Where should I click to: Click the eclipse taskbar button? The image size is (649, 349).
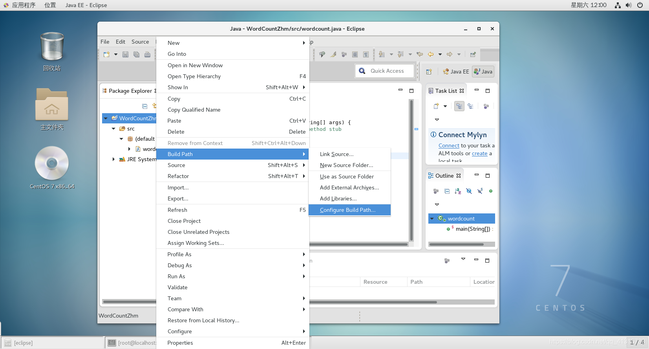click(x=53, y=343)
